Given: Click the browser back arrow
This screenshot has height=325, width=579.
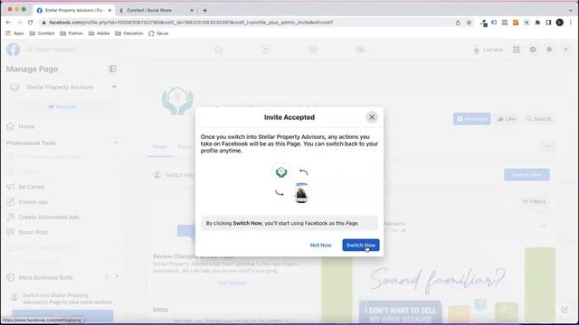Looking at the screenshot, I should (8, 23).
